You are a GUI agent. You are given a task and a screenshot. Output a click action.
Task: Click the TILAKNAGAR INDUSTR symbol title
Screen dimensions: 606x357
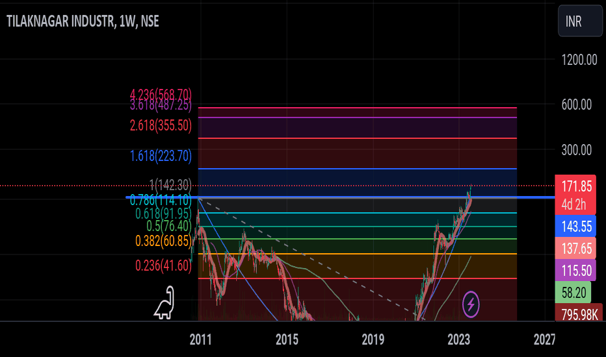(60, 21)
